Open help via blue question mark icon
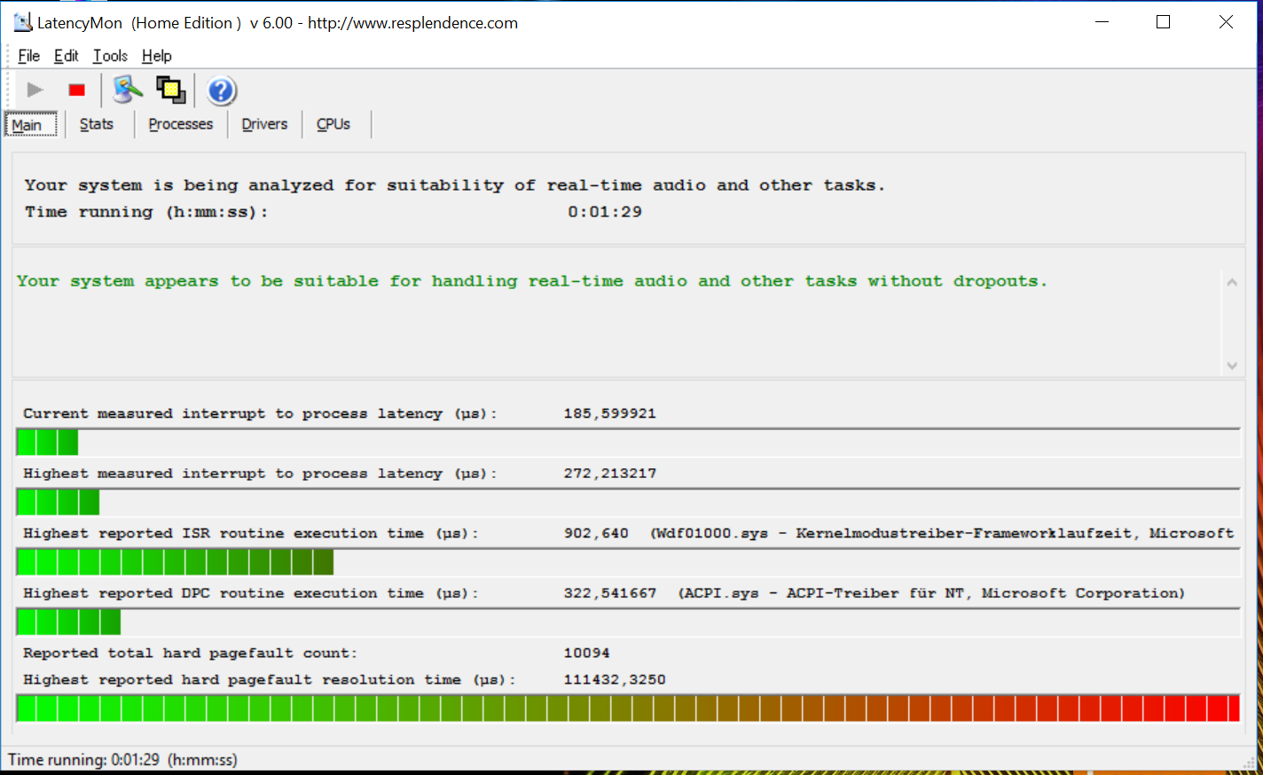 pyautogui.click(x=221, y=90)
